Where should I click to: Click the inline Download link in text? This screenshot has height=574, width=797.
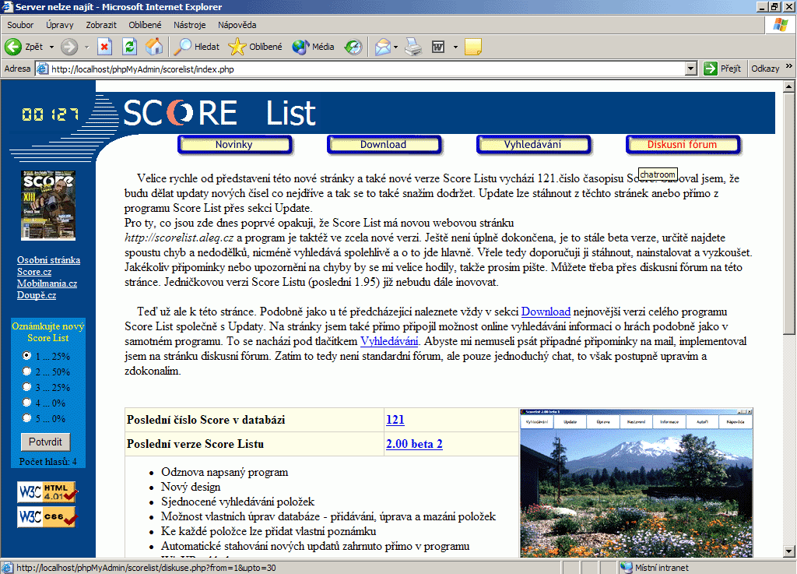[x=546, y=312]
